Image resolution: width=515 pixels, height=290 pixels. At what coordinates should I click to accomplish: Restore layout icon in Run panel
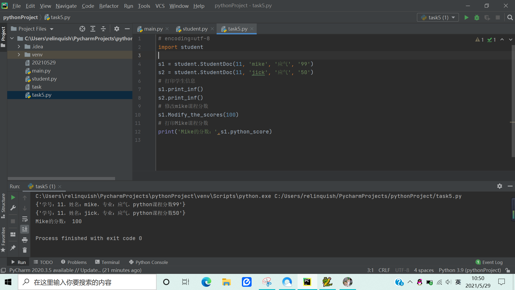pos(13,234)
